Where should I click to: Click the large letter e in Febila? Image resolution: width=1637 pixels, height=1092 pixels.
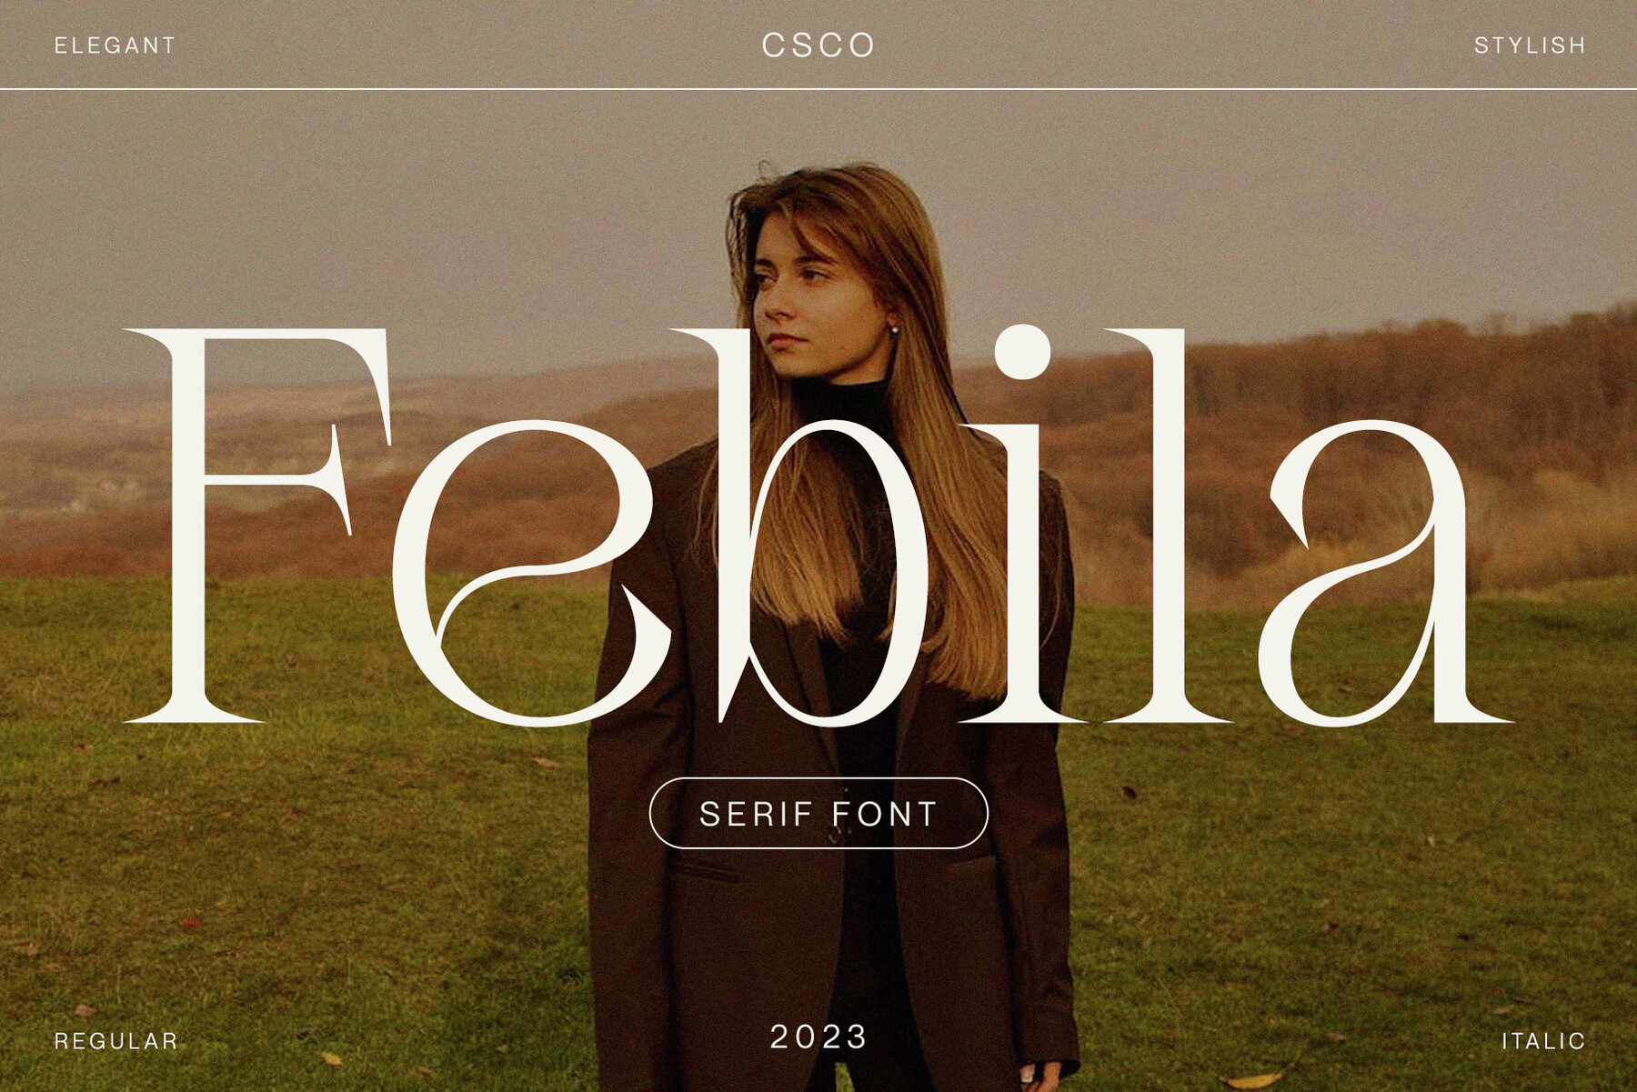tap(523, 573)
